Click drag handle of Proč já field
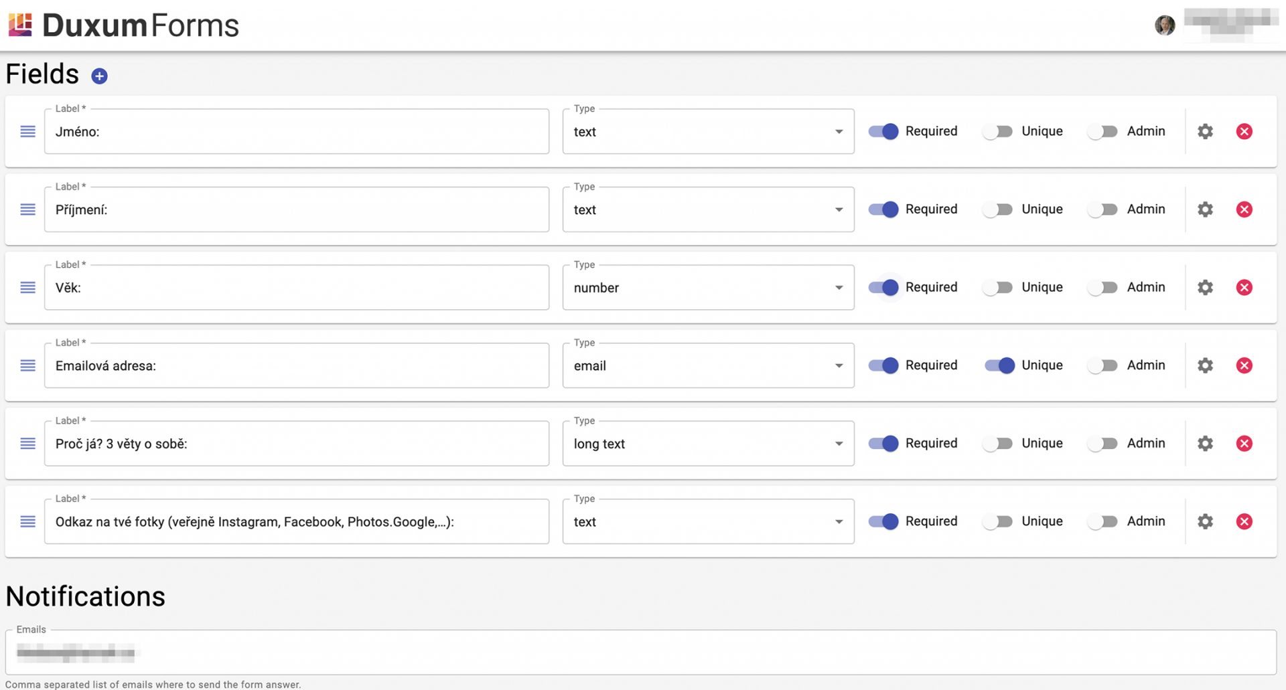The width and height of the screenshot is (1286, 690). 28,444
